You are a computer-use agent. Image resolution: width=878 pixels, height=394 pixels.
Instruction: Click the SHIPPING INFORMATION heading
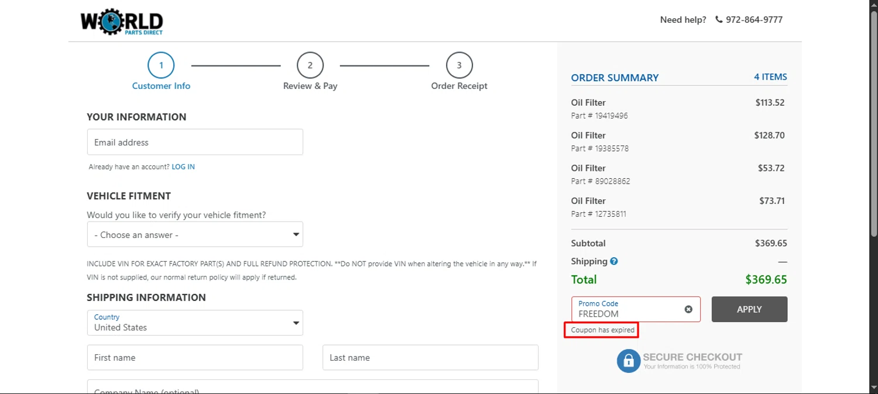(146, 298)
